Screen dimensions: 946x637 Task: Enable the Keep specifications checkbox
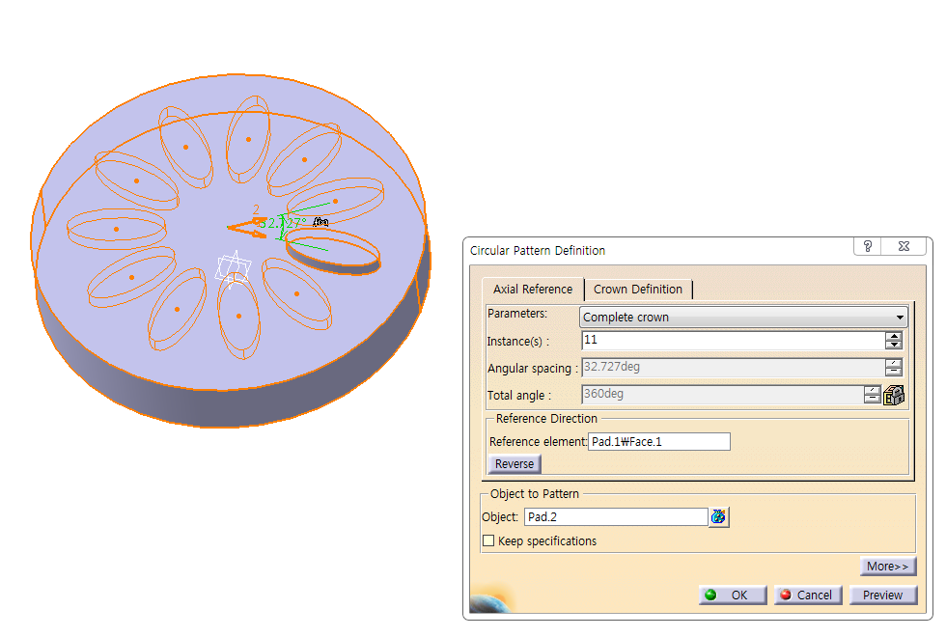[x=489, y=541]
